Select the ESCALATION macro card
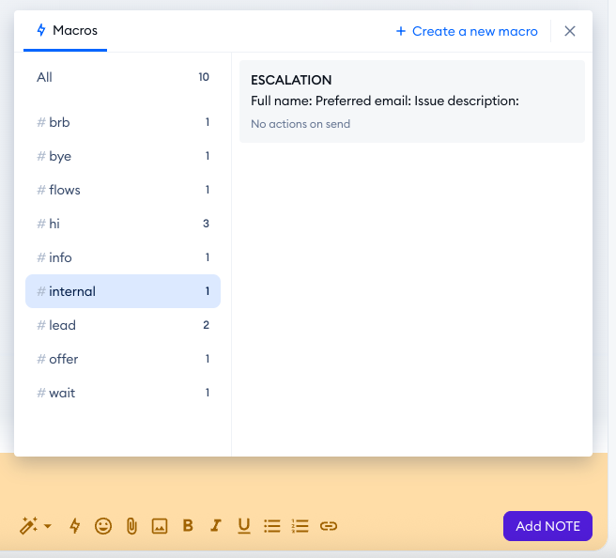616x558 pixels. tap(411, 101)
